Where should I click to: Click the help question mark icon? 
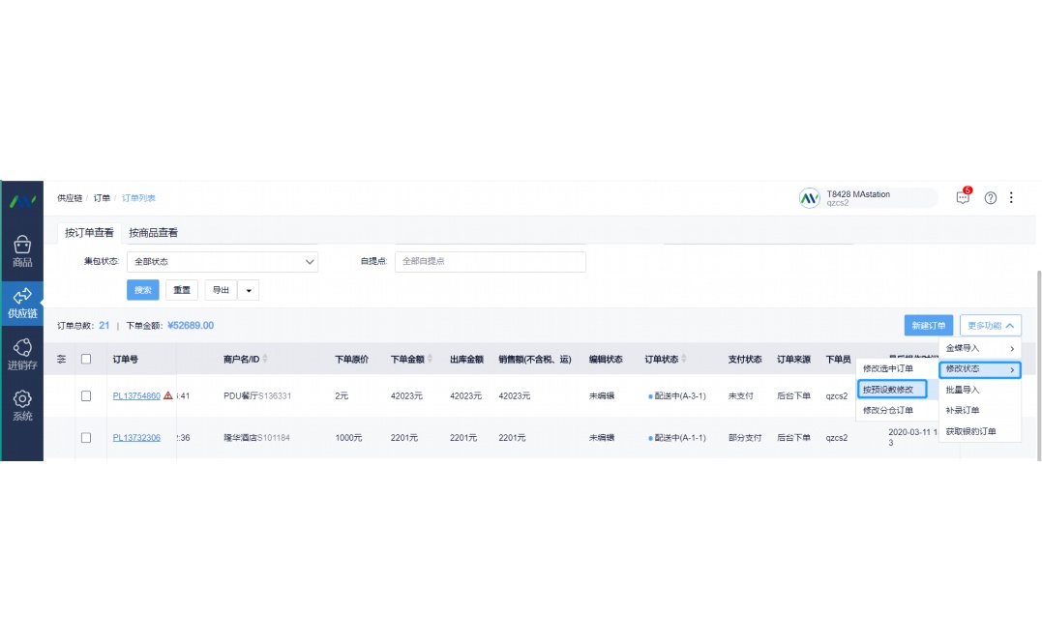pos(990,197)
